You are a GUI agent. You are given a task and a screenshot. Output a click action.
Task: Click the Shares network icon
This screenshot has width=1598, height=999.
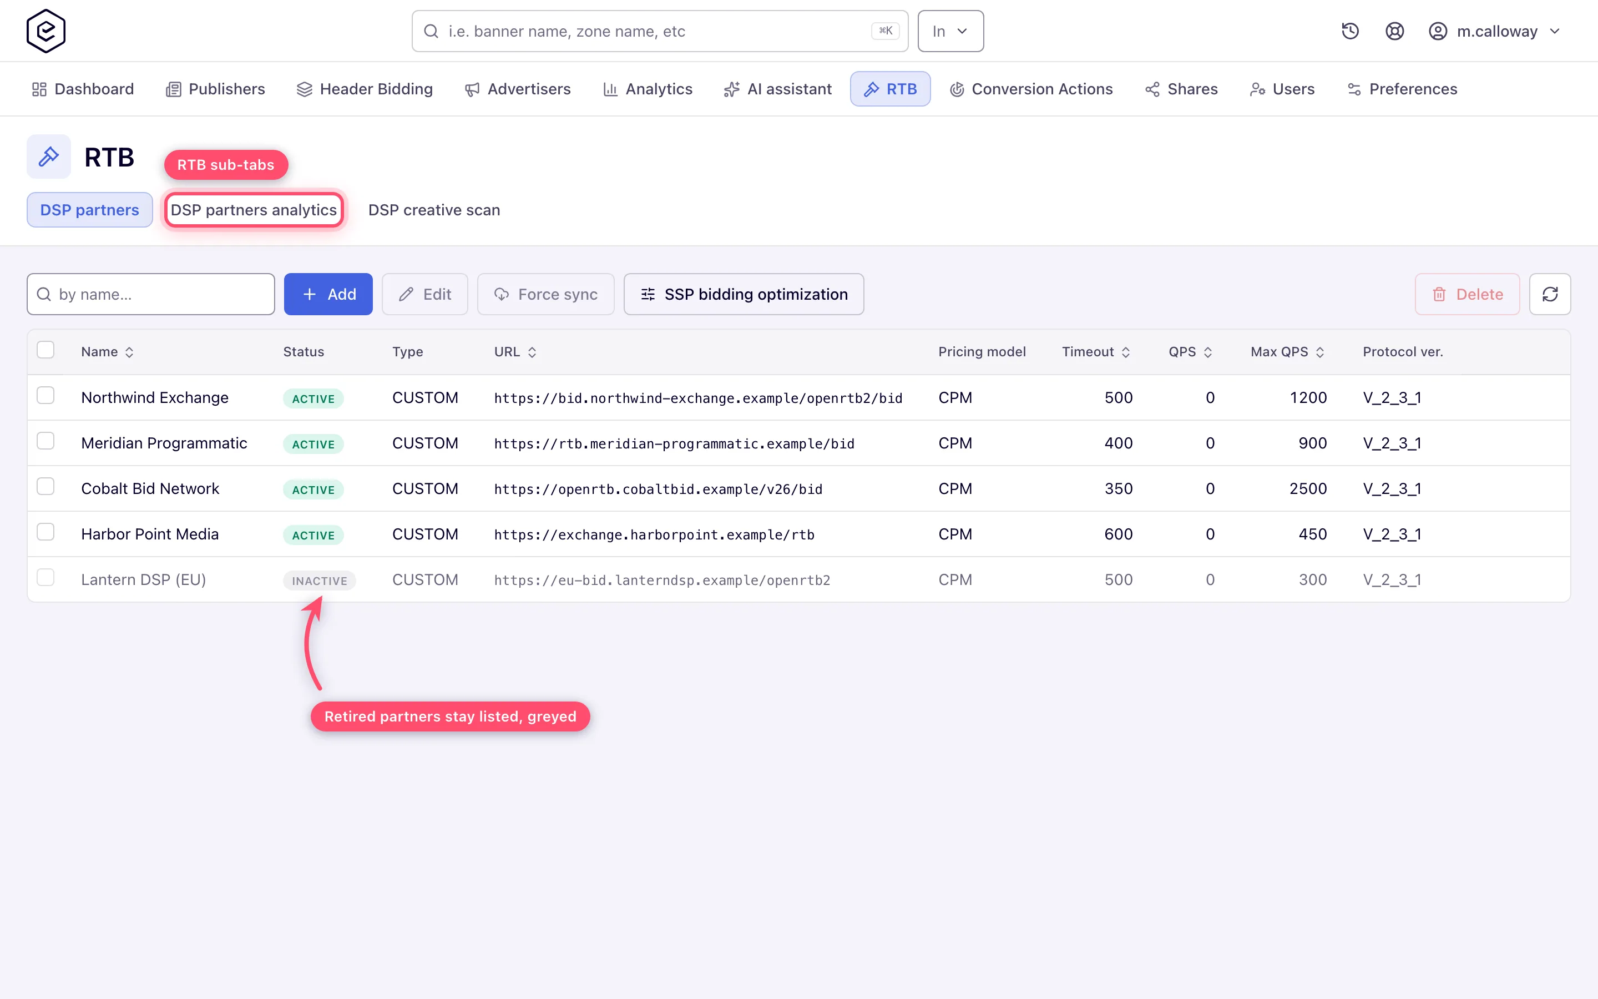pyautogui.click(x=1152, y=89)
